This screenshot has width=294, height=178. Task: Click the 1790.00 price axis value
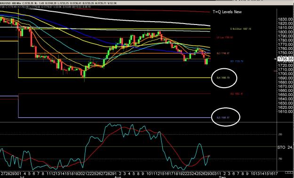click(x=285, y=36)
